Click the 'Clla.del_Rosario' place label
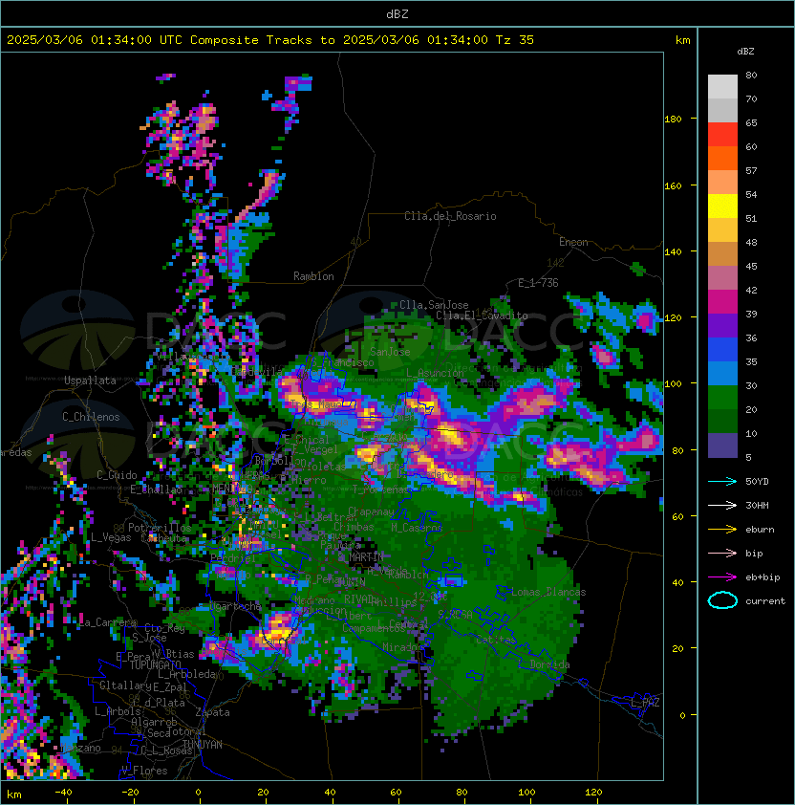The height and width of the screenshot is (805, 795). 450,216
